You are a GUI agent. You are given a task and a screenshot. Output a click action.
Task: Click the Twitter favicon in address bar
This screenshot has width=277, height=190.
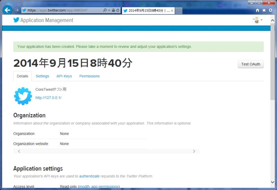tap(24, 10)
